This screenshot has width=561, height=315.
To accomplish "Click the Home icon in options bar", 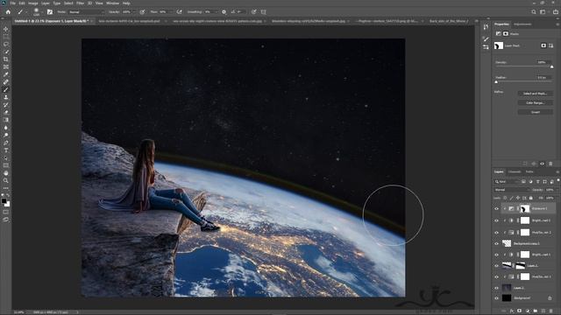I will point(8,11).
